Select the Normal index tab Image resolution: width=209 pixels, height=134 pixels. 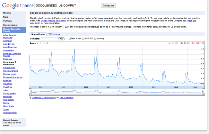pyautogui.click(x=38, y=34)
